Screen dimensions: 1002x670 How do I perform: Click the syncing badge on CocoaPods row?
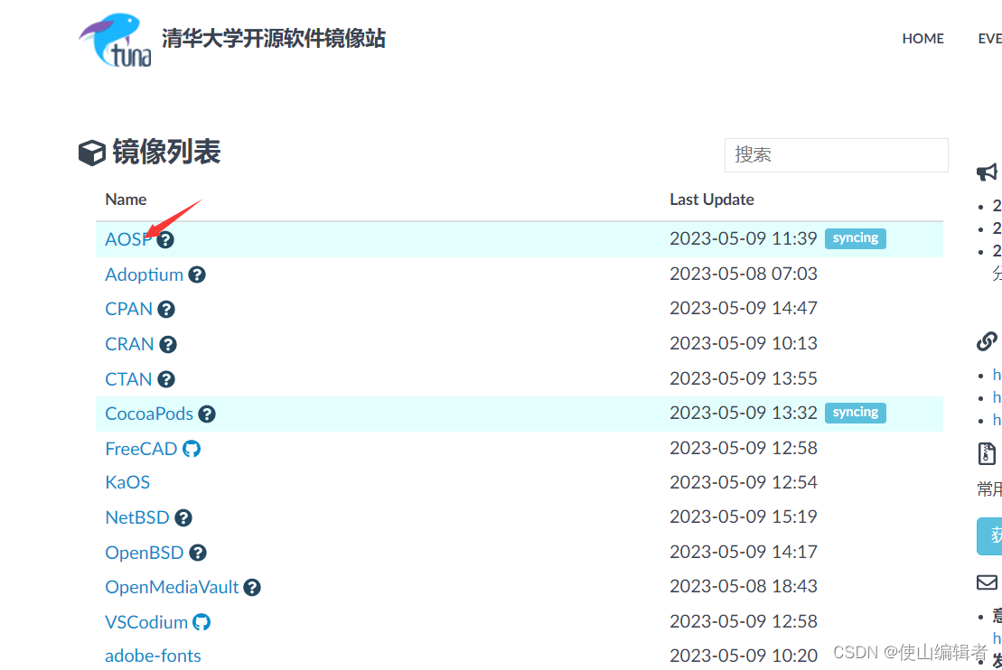click(855, 413)
